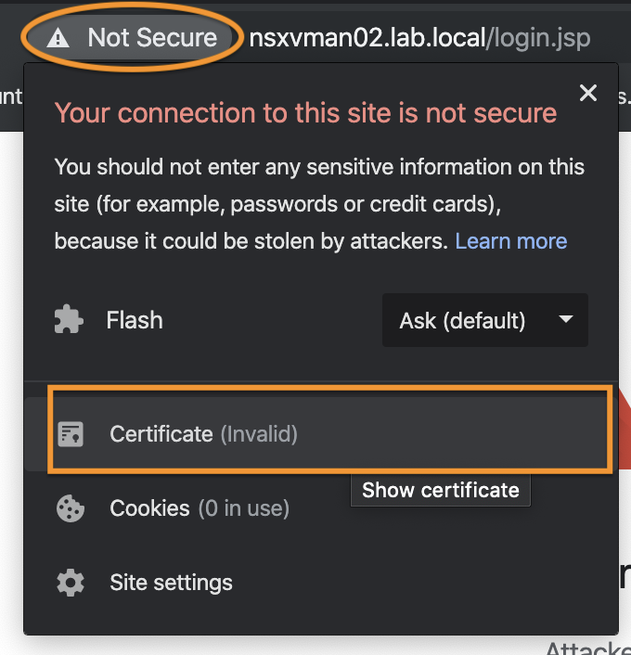Open the Learn more link
The height and width of the screenshot is (655, 631).
[x=510, y=241]
